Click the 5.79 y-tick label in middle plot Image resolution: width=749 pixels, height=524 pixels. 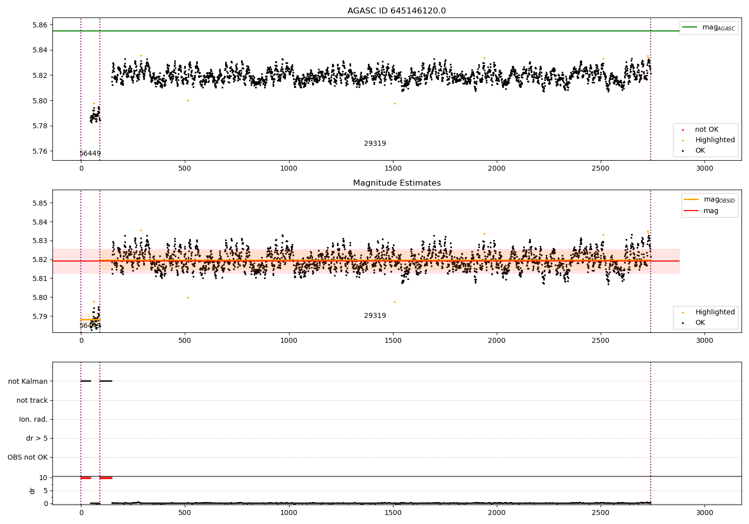pos(39,317)
